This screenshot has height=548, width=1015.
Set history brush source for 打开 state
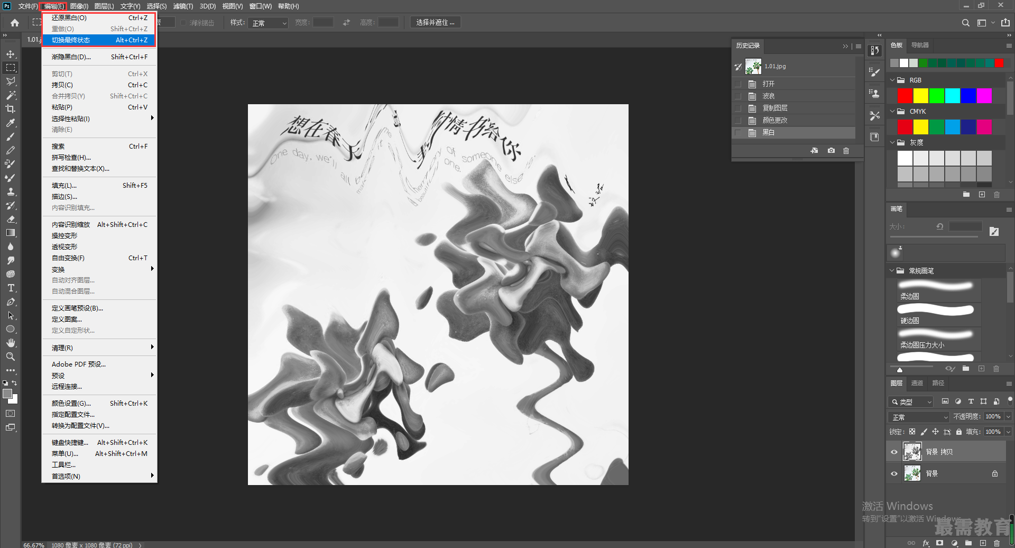(x=738, y=84)
